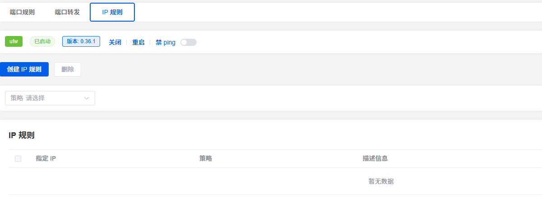Open the 端口转发 tab
The height and width of the screenshot is (207, 542).
click(x=67, y=12)
